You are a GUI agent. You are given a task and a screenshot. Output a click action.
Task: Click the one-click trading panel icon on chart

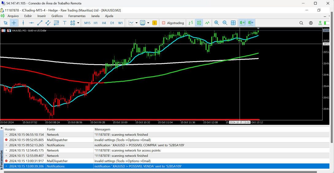tap(3, 31)
